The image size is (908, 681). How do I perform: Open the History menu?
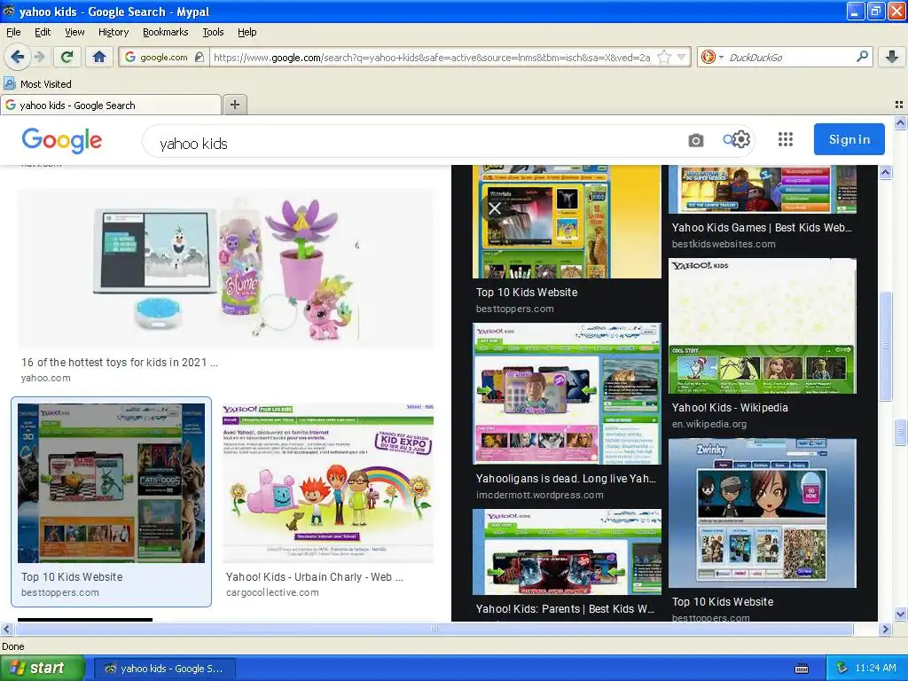click(113, 32)
